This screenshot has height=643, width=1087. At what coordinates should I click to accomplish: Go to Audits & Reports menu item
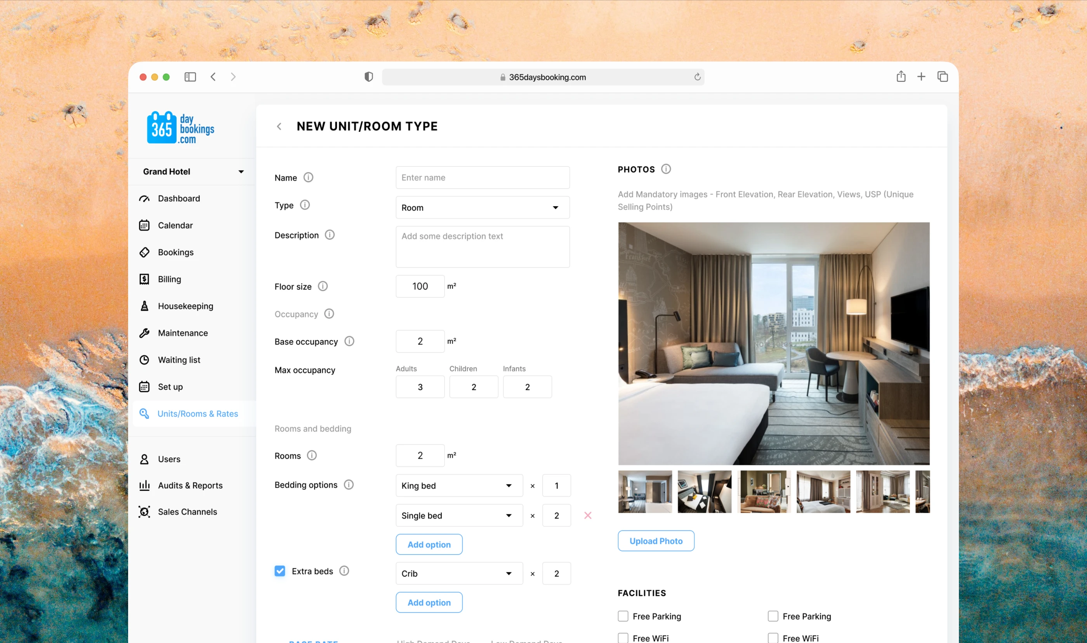pyautogui.click(x=189, y=485)
